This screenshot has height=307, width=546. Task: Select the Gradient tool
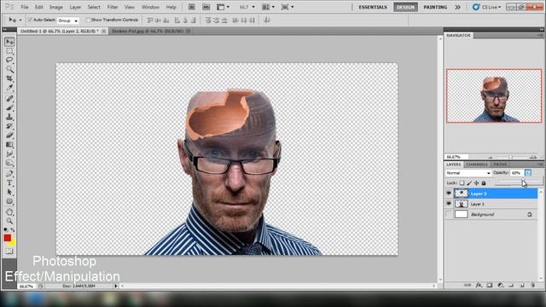9,144
